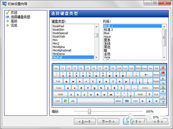The image size is (173, 129).
Task: Select MiniAlphaSmall keyboard type
Action: click(x=73, y=50)
